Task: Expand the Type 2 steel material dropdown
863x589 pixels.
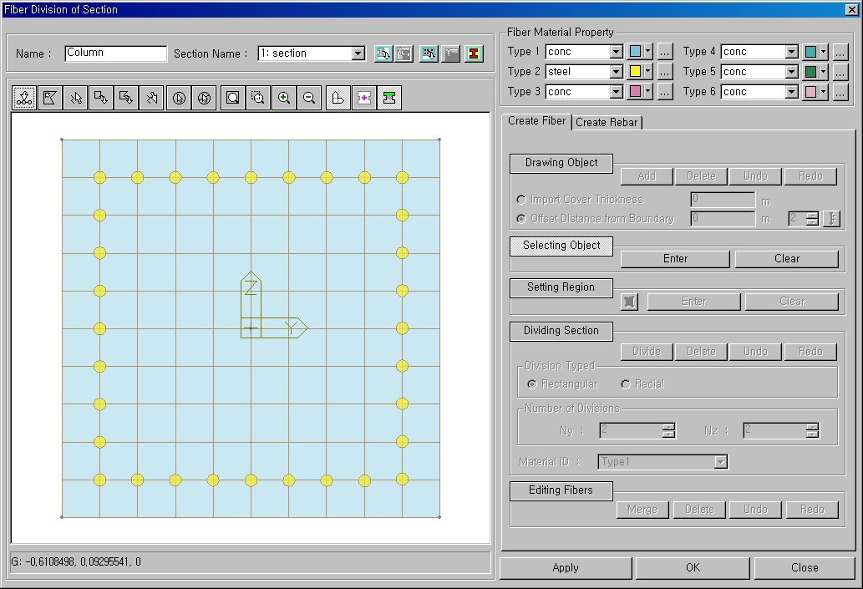Action: click(617, 72)
